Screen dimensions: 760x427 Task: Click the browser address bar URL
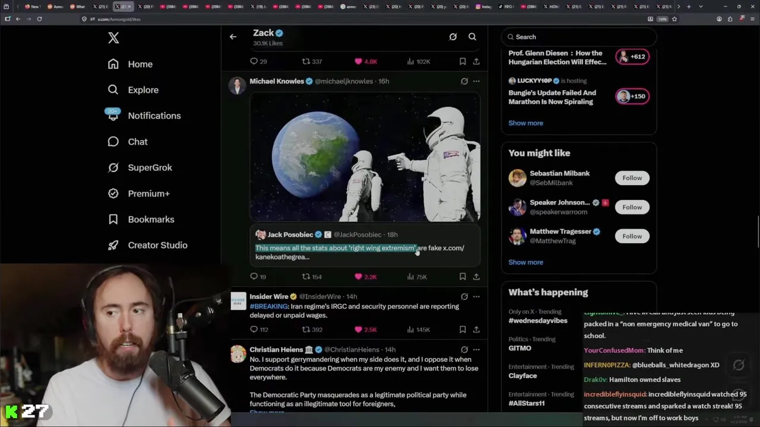tap(119, 19)
